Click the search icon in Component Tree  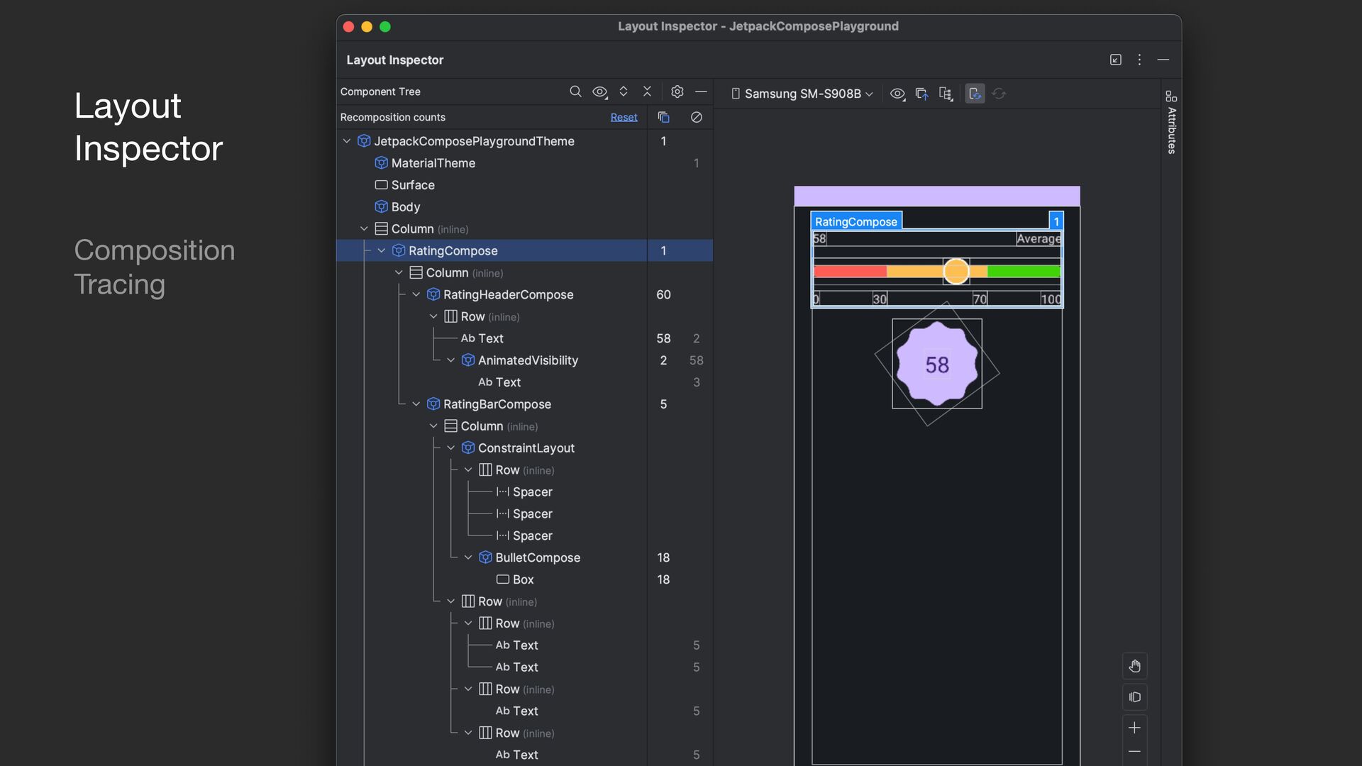click(575, 91)
